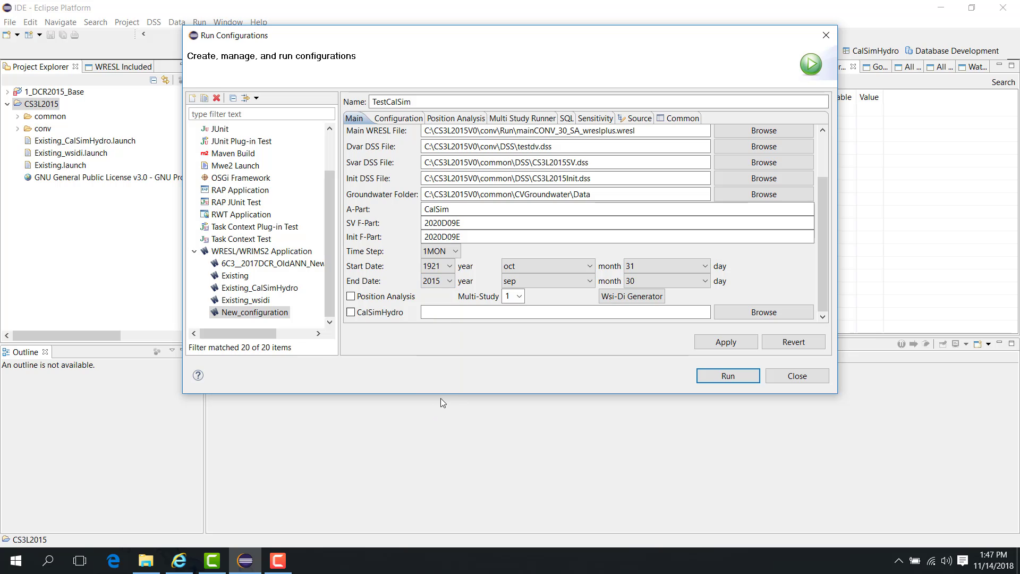
Task: Open the Common tab
Action: [x=678, y=119]
